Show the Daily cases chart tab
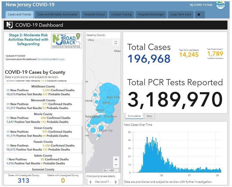 (x=149, y=116)
